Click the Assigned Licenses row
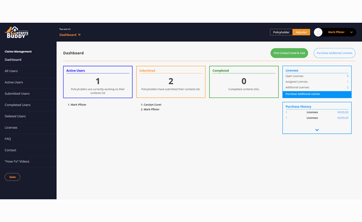This screenshot has width=362, height=222. pos(316,82)
